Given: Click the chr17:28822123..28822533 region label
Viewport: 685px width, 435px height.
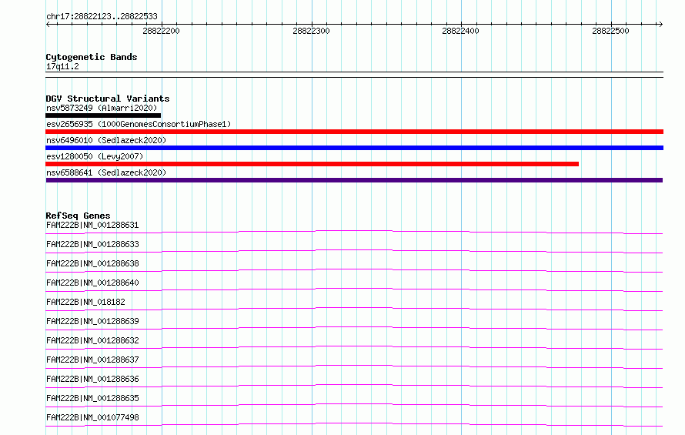Looking at the screenshot, I should (x=102, y=16).
